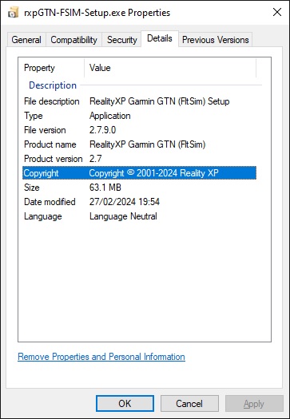
Task: Click the product version value 2.7
Action: click(x=96, y=159)
